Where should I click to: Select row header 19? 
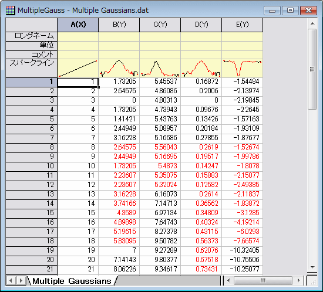[x=31, y=250]
